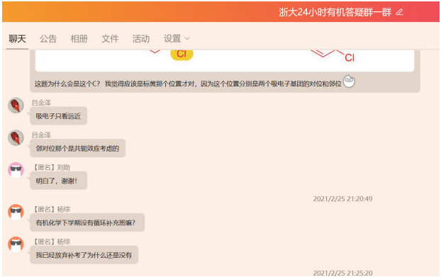The height and width of the screenshot is (277, 441).
Task: Open the chemical structure image in chat
Action: (225, 60)
